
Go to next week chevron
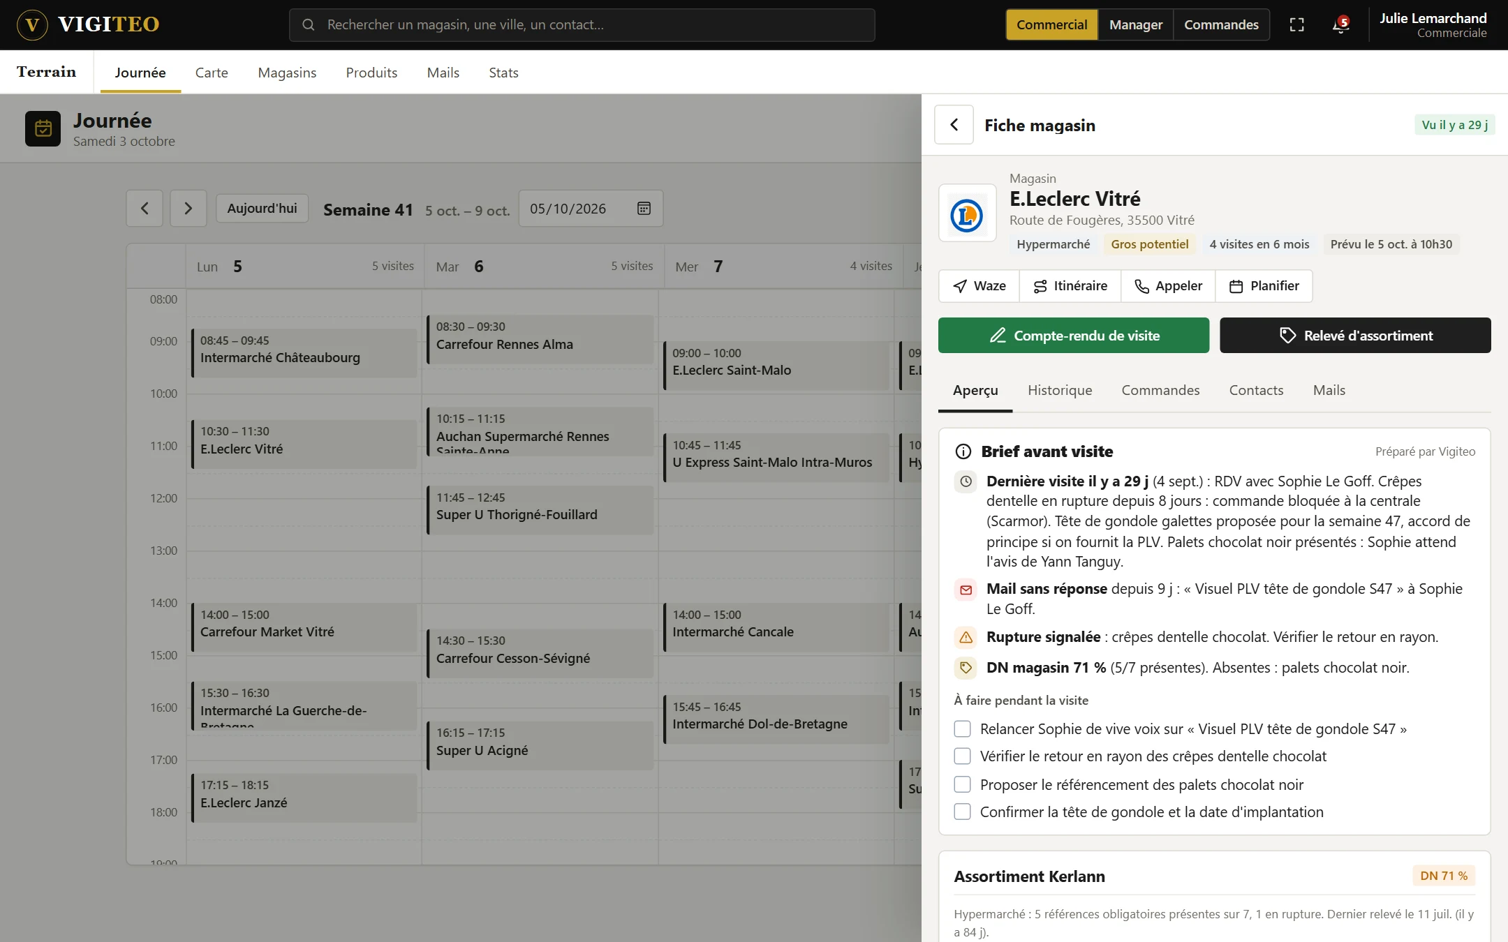tap(188, 209)
